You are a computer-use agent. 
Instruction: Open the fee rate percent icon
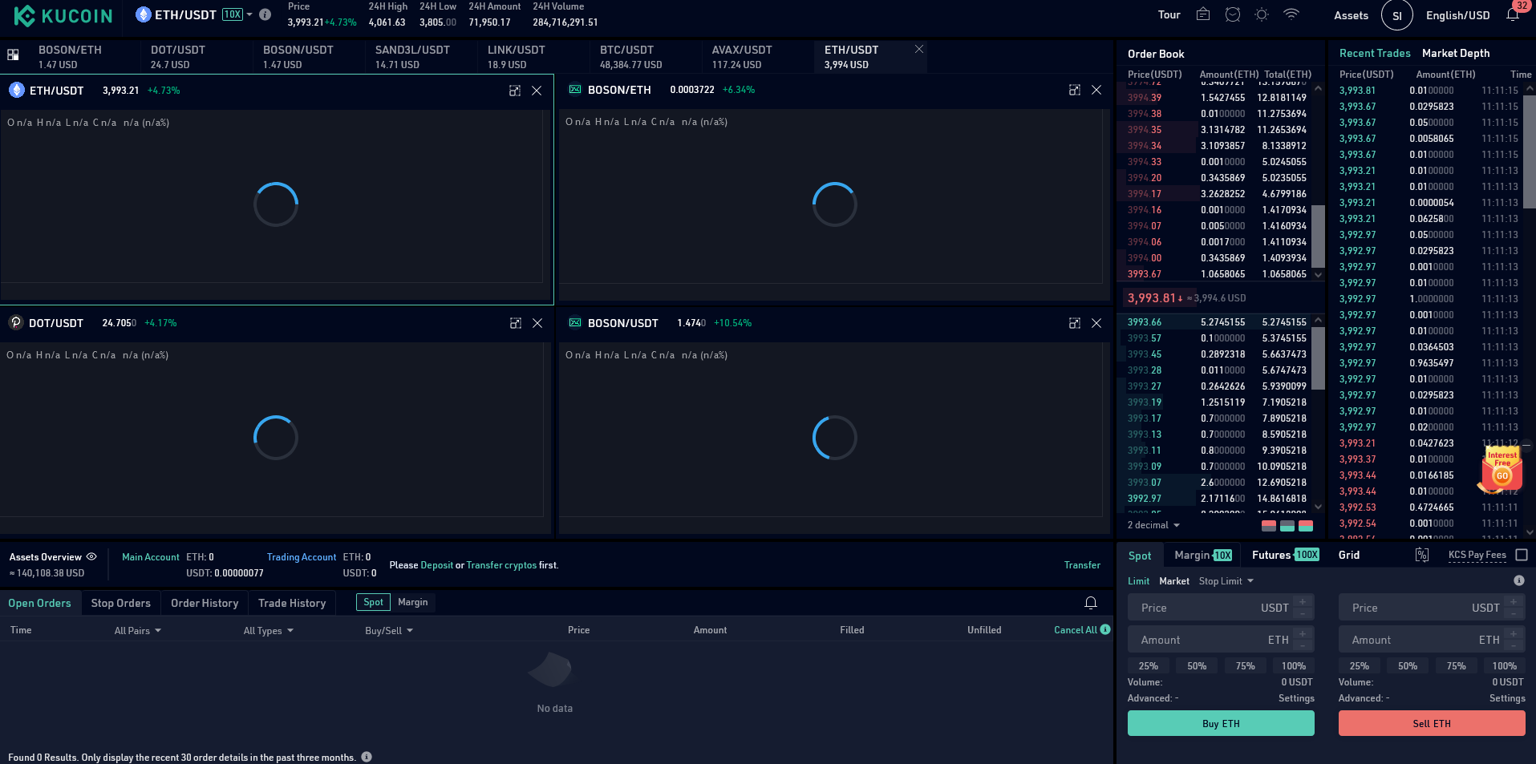coord(1422,555)
